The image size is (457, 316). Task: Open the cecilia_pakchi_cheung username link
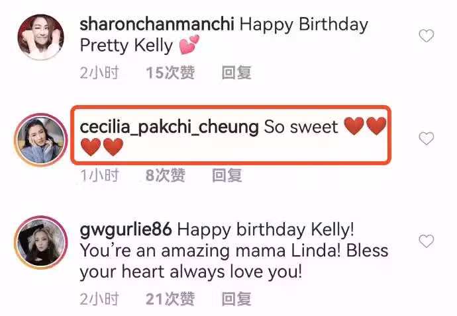(x=170, y=128)
